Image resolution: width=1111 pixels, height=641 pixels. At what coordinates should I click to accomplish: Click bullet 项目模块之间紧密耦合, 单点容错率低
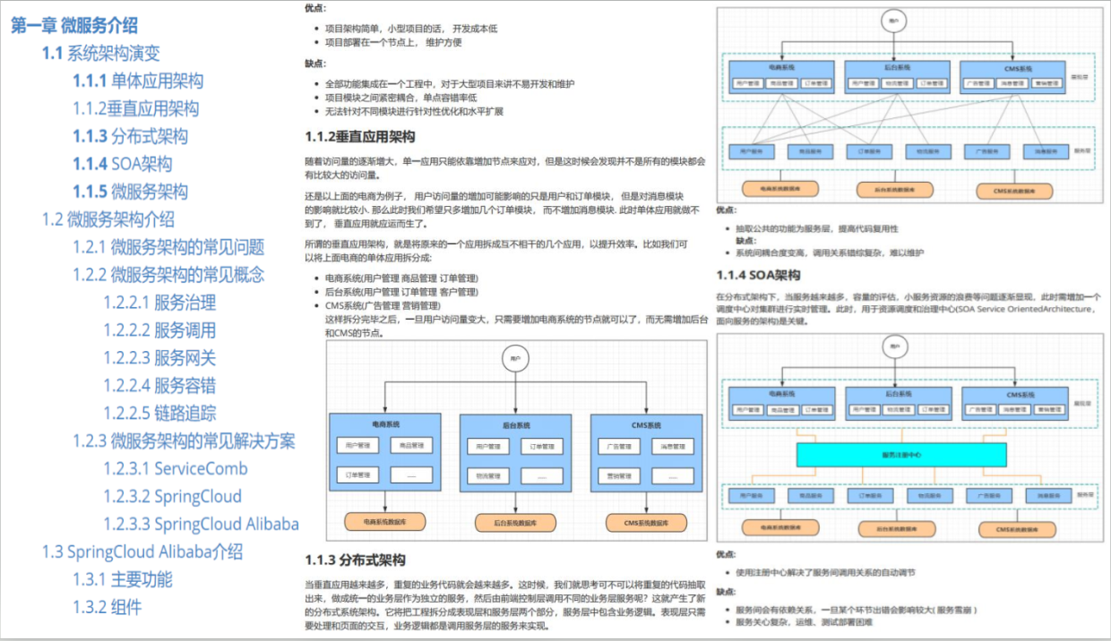(400, 98)
